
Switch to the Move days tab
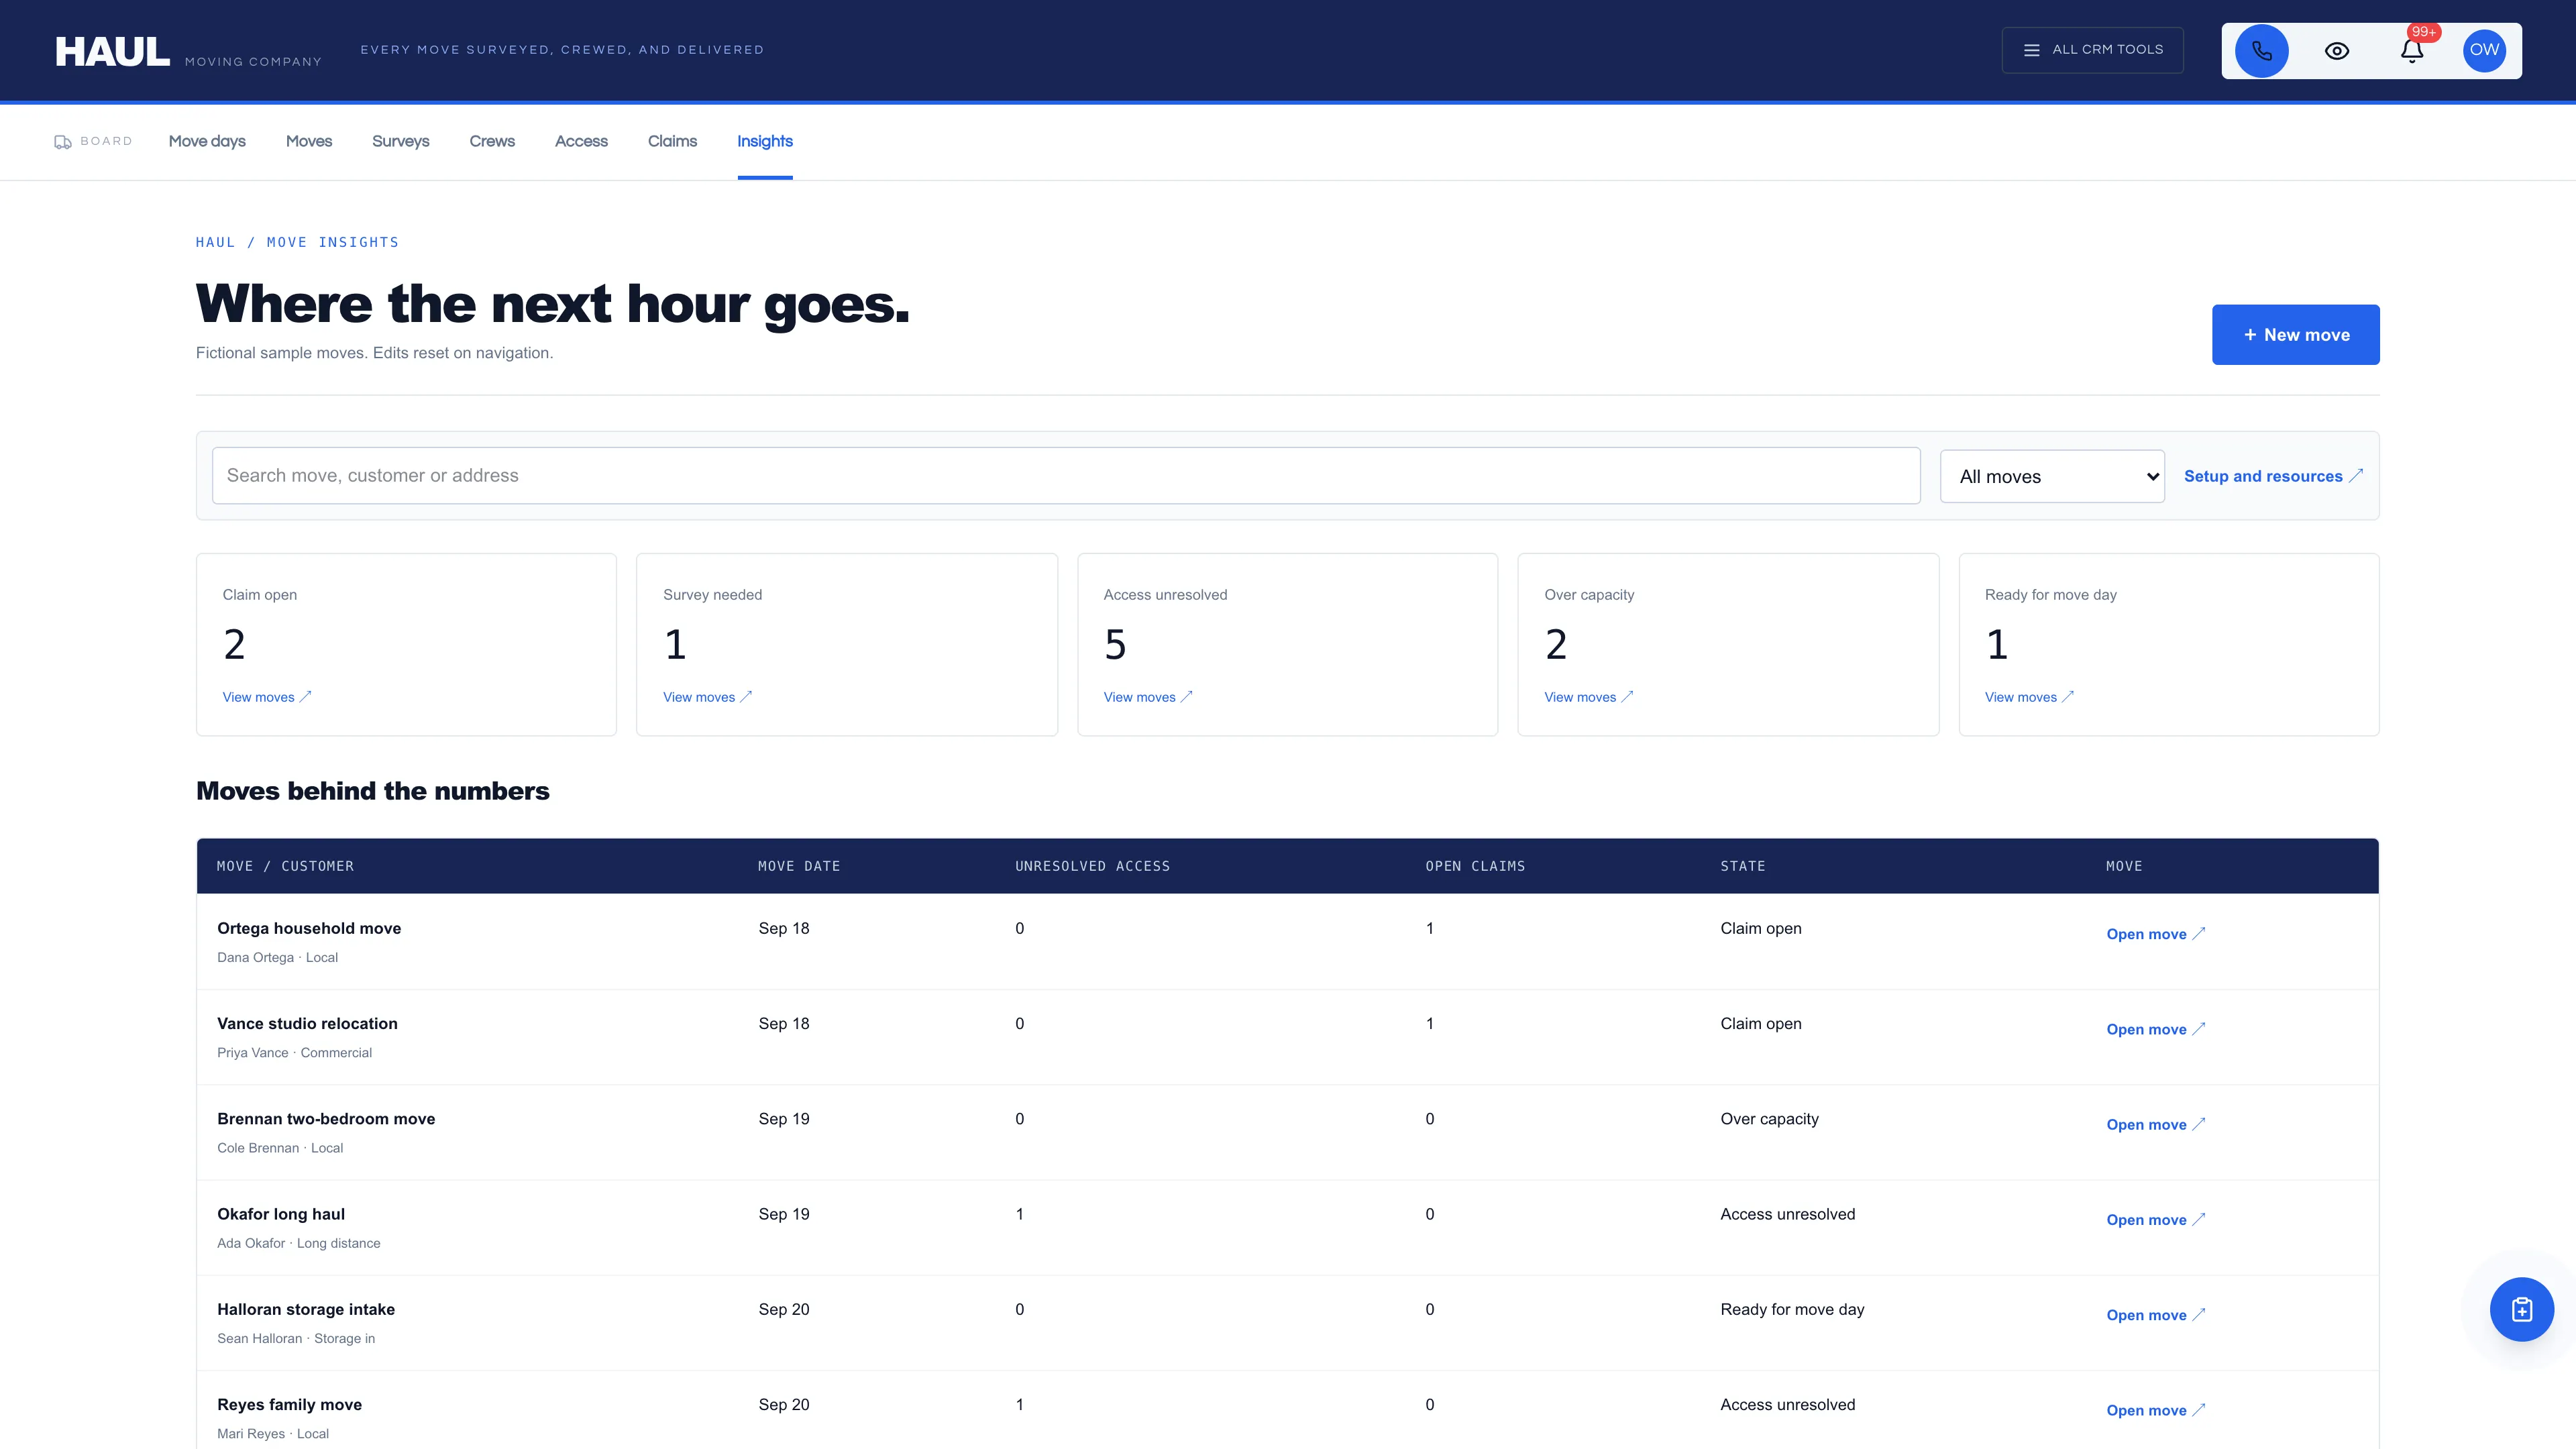[x=207, y=142]
